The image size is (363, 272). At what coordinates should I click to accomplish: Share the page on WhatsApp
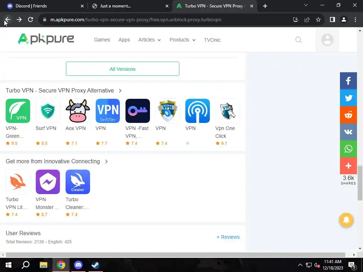(x=348, y=149)
